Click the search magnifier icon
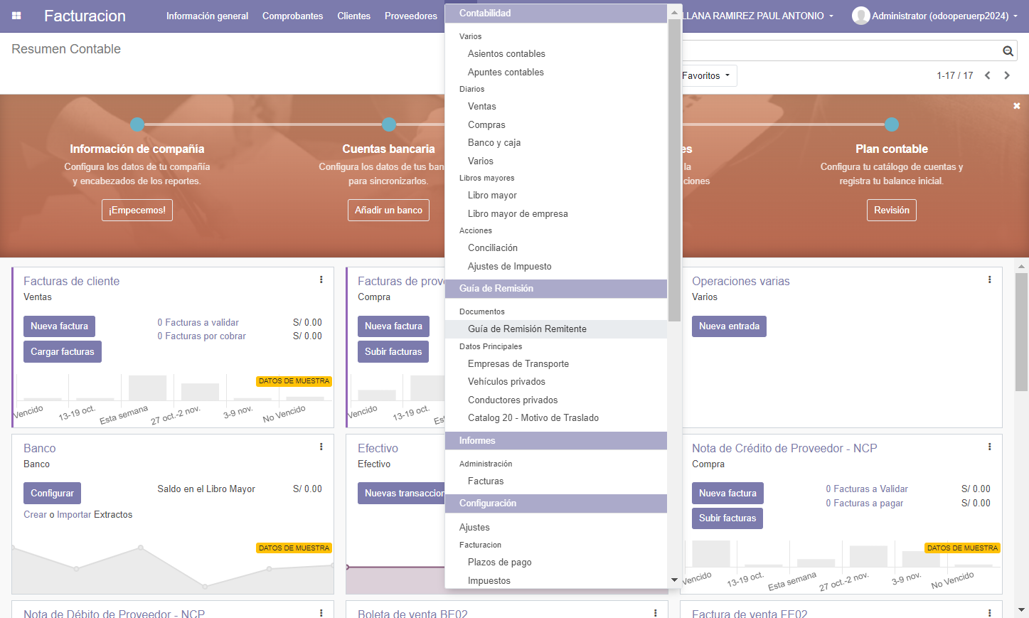Image resolution: width=1029 pixels, height=618 pixels. click(1008, 50)
